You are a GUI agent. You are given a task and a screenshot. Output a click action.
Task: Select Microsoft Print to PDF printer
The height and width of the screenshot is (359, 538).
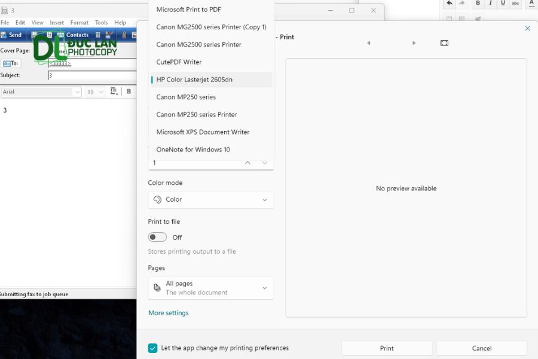pyautogui.click(x=211, y=10)
